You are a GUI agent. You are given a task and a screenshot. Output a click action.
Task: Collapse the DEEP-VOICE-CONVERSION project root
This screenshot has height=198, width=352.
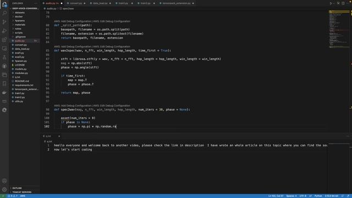pyautogui.click(x=25, y=9)
